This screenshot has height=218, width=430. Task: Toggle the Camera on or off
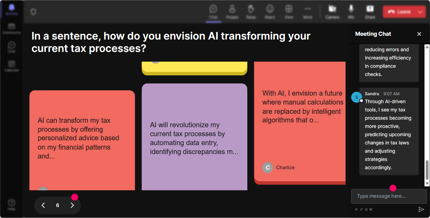(x=332, y=12)
